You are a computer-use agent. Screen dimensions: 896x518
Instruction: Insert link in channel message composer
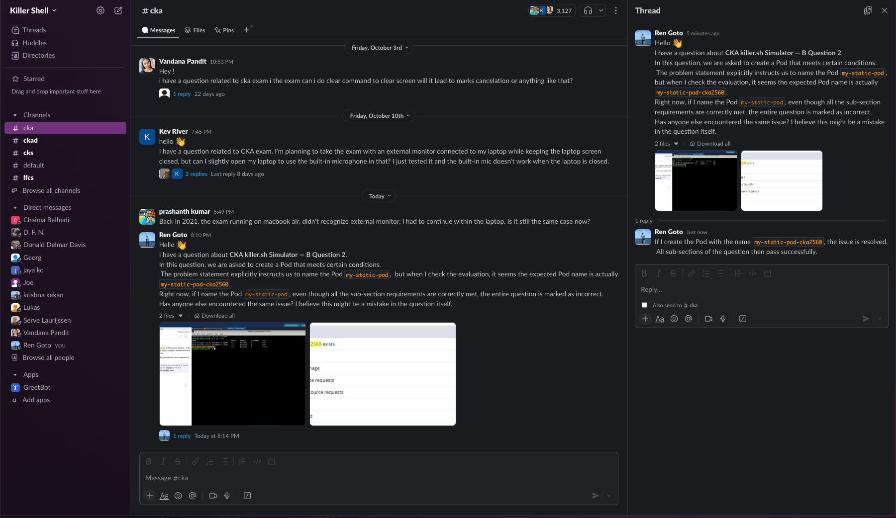(x=196, y=461)
